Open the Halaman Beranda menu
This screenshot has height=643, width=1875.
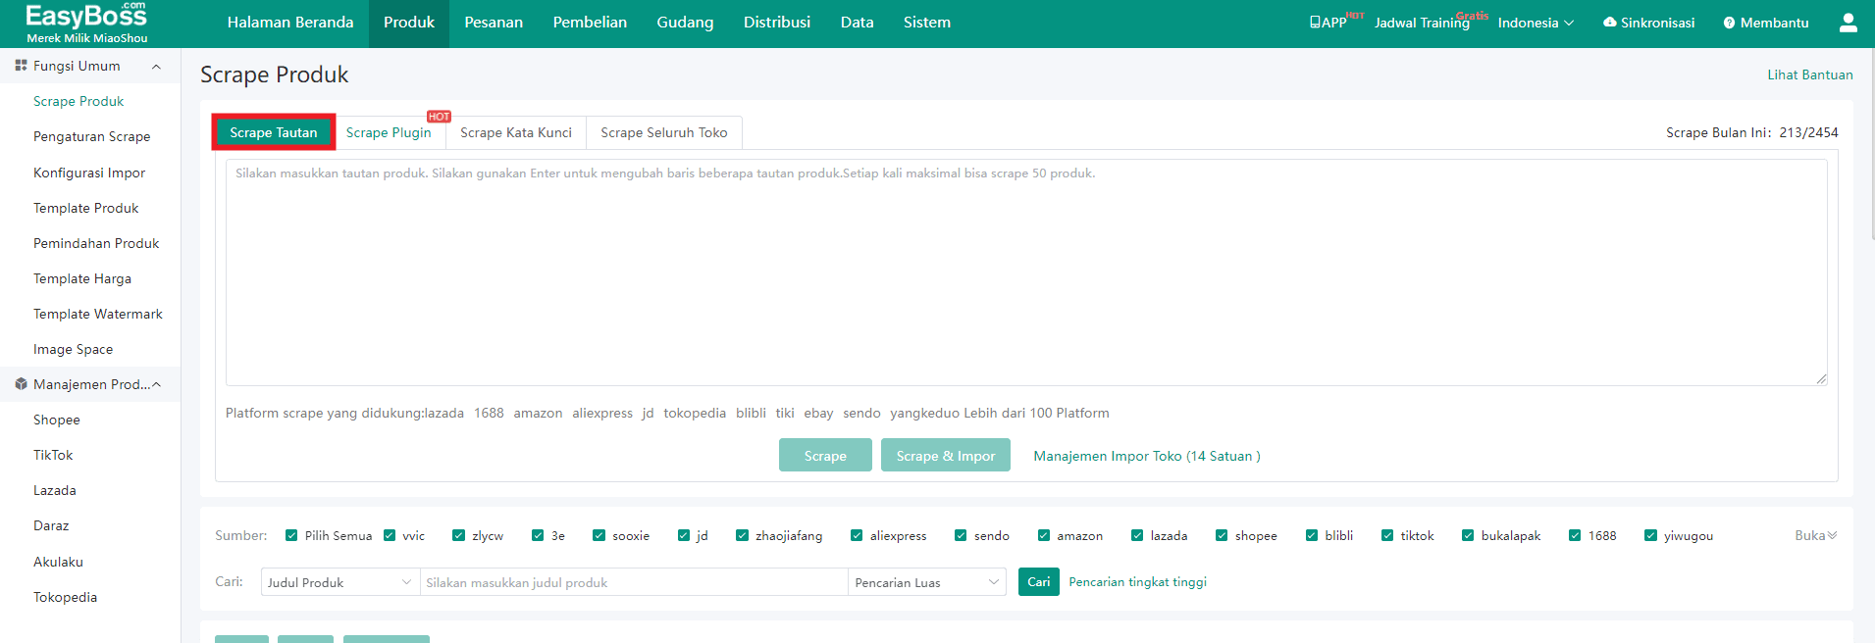point(290,23)
